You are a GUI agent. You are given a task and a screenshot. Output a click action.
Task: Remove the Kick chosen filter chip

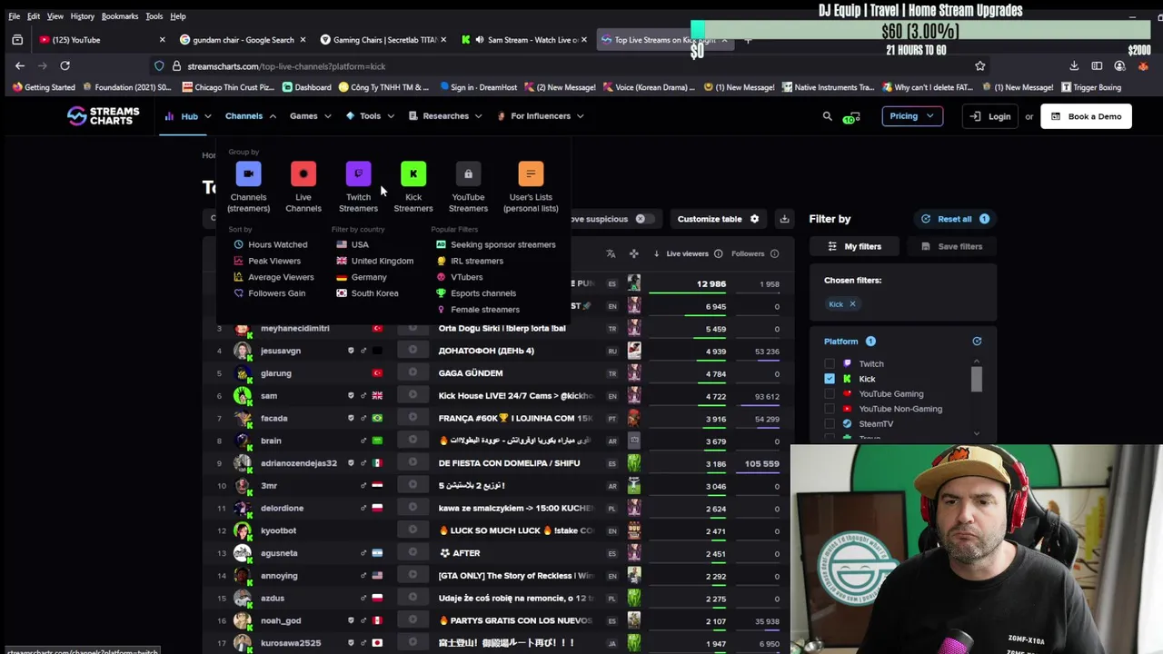(852, 304)
